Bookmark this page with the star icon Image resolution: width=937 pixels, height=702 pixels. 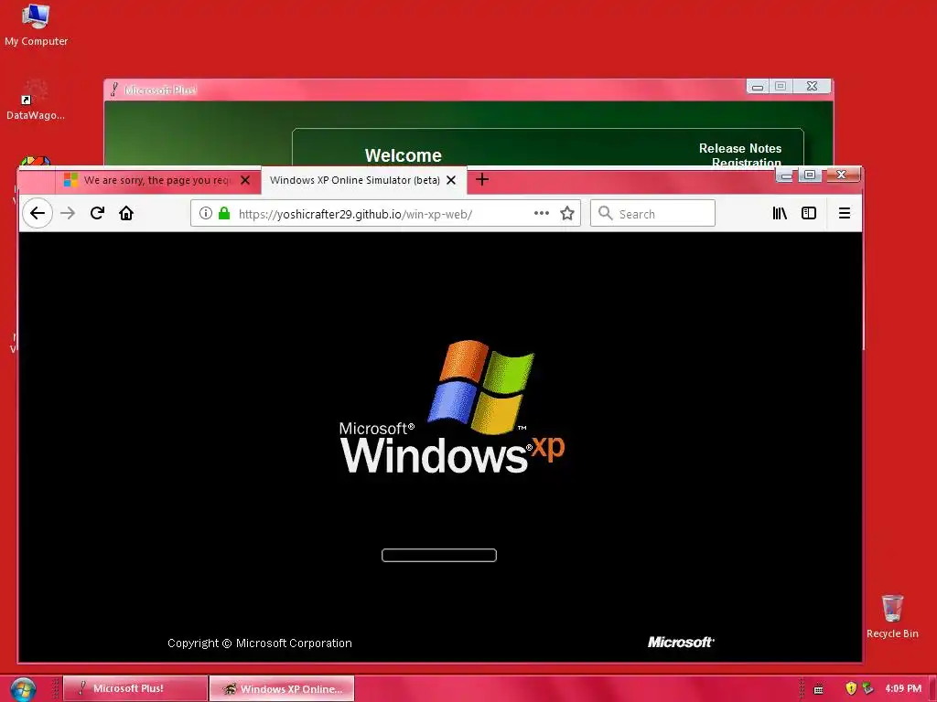point(567,213)
